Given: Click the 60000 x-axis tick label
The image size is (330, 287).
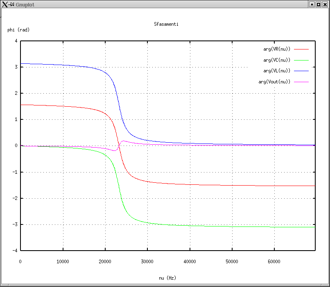Looking at the screenshot, I should click(x=273, y=262).
